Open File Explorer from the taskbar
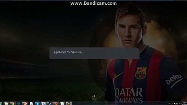The height and width of the screenshot is (105, 187). click(x=6, y=104)
